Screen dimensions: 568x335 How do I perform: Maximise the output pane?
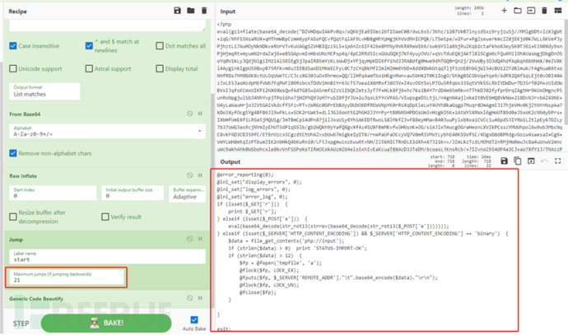(x=558, y=161)
